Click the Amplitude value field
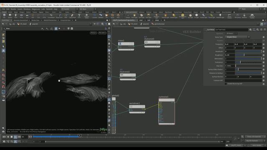 tap(230, 51)
